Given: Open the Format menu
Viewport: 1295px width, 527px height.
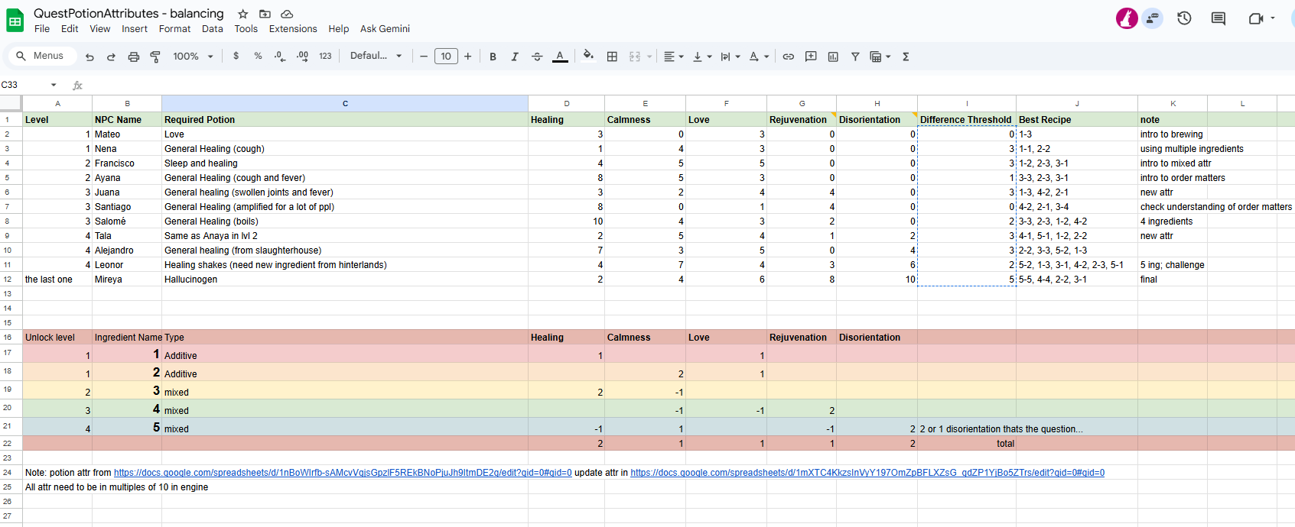Looking at the screenshot, I should pos(174,29).
